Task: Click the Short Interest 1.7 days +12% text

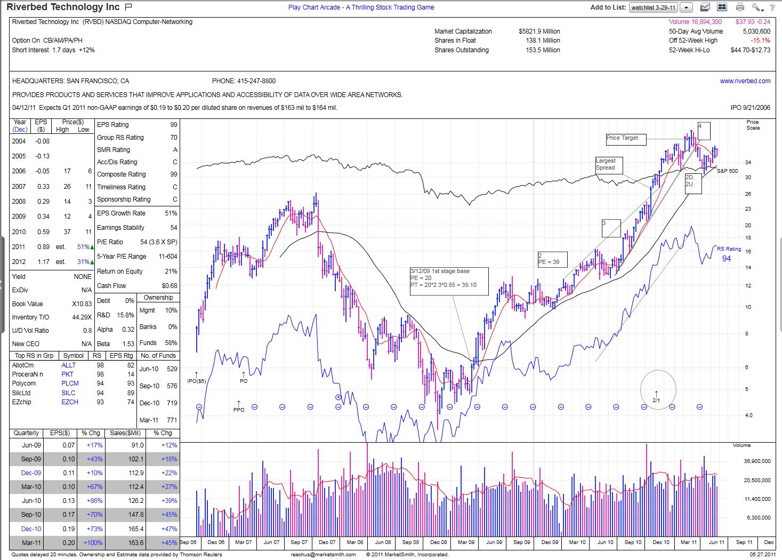Action: (x=53, y=50)
